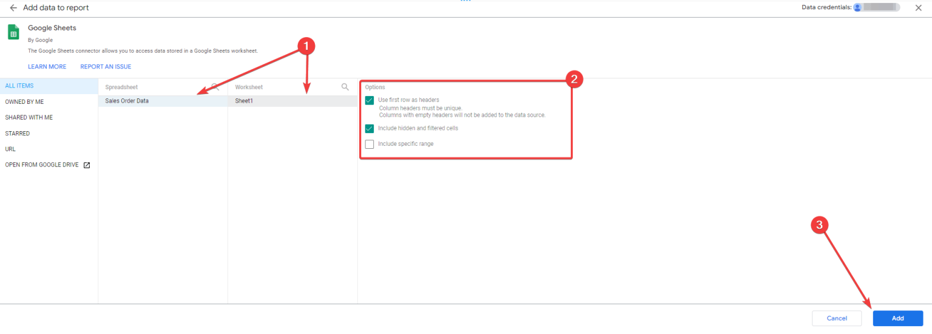The height and width of the screenshot is (334, 932).
Task: Click the Data credentials label
Action: 826,7
